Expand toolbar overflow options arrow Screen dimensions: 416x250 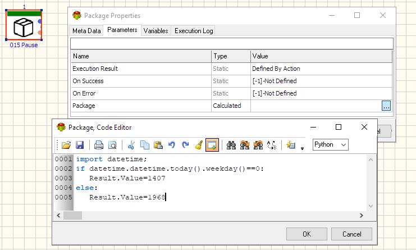[x=302, y=148]
